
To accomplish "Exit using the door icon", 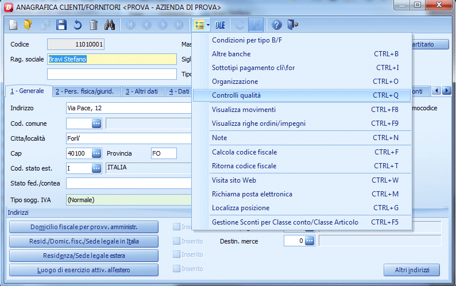I will 293,25.
